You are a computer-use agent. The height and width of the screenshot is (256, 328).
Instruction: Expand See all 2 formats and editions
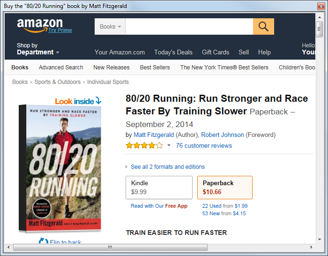[167, 167]
